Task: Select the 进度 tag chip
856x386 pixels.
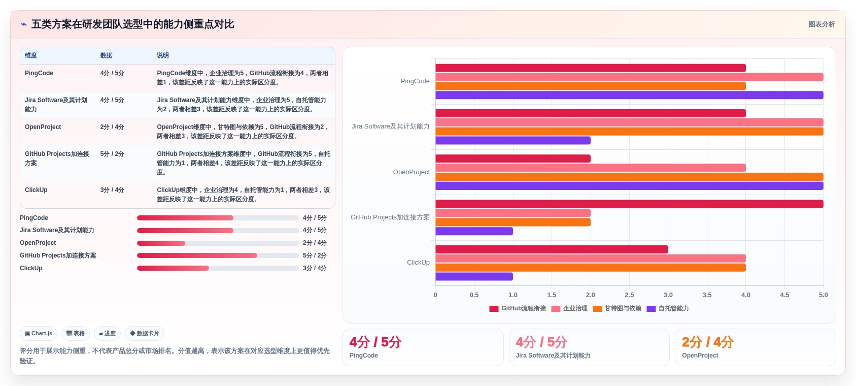Action: coord(107,334)
